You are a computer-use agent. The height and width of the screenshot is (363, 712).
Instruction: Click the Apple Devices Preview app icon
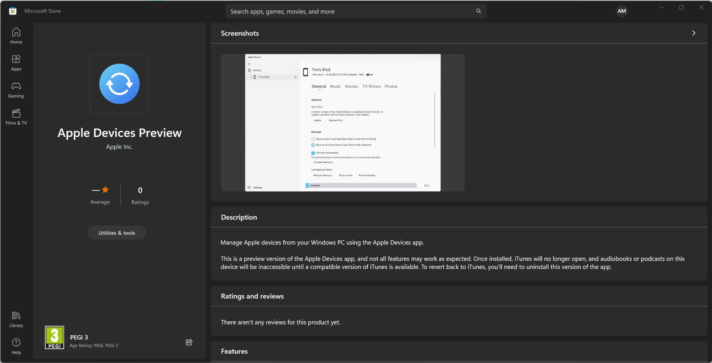tap(119, 84)
